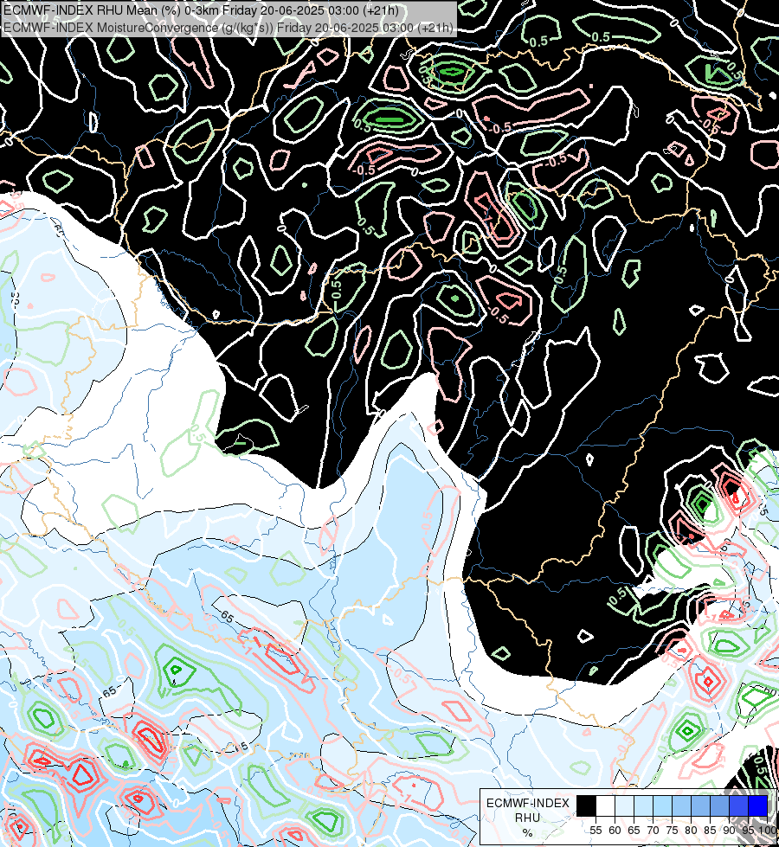Click the legend tick label '85'
This screenshot has height=847, width=779.
pos(710,831)
